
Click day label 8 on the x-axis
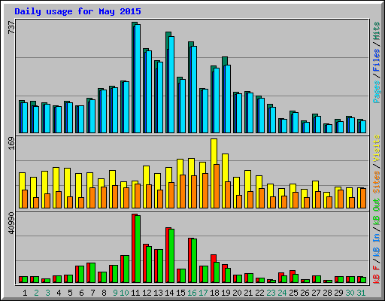(x=104, y=293)
